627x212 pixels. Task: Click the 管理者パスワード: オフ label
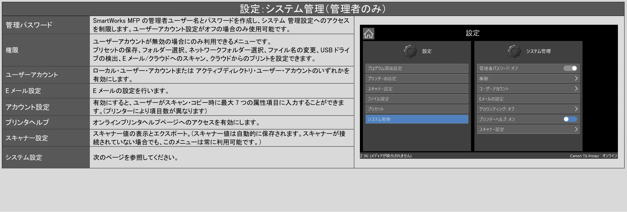[x=498, y=68]
